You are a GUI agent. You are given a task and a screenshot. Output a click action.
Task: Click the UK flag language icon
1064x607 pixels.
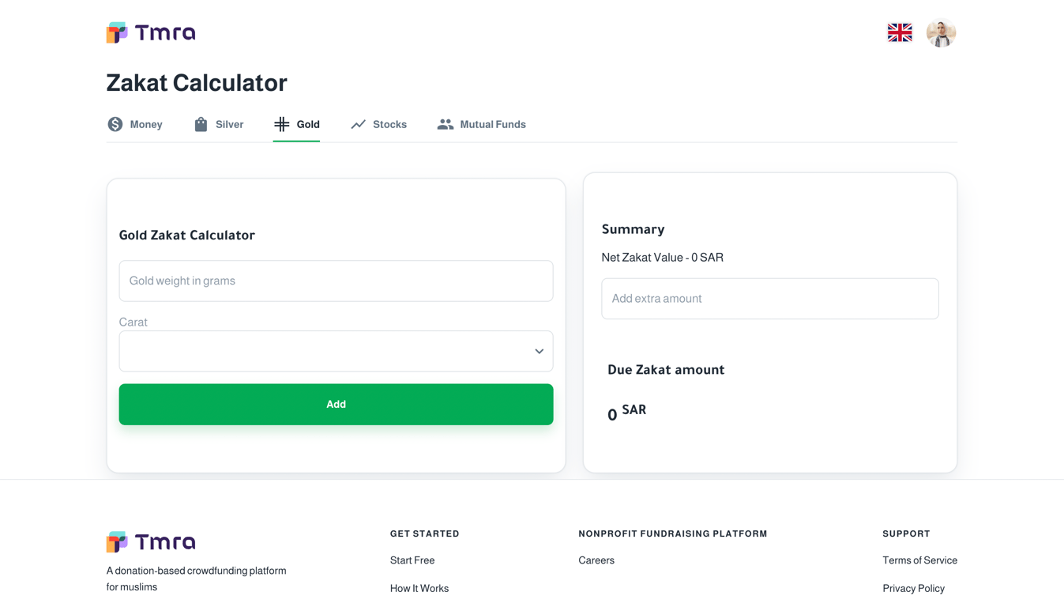click(x=900, y=32)
